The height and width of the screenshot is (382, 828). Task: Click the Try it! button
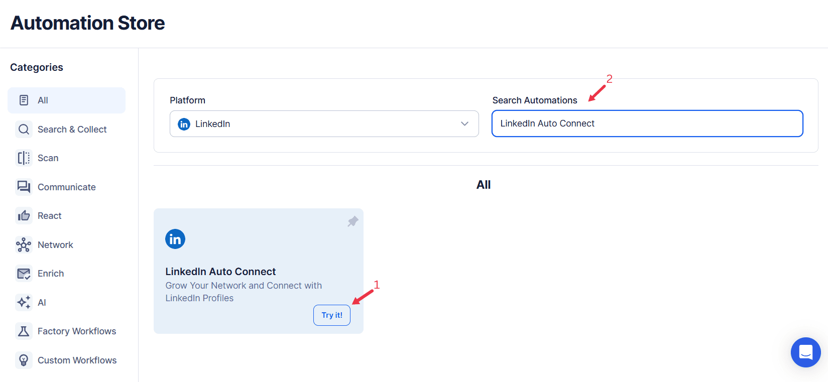331,315
